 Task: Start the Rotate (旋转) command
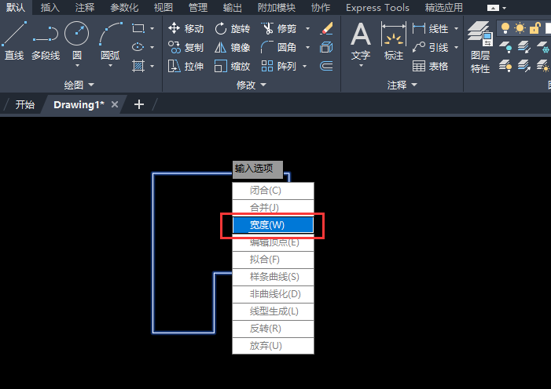(233, 28)
